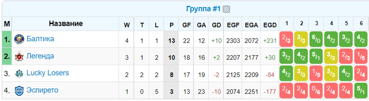Open Балтика's green 6/0 match result

[316, 39]
